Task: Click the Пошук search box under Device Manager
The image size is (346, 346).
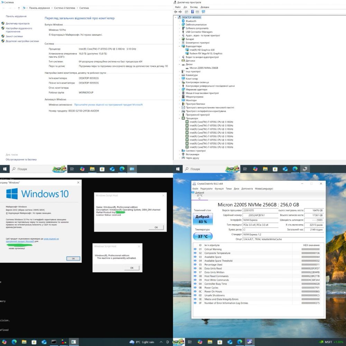Action: [205, 169]
